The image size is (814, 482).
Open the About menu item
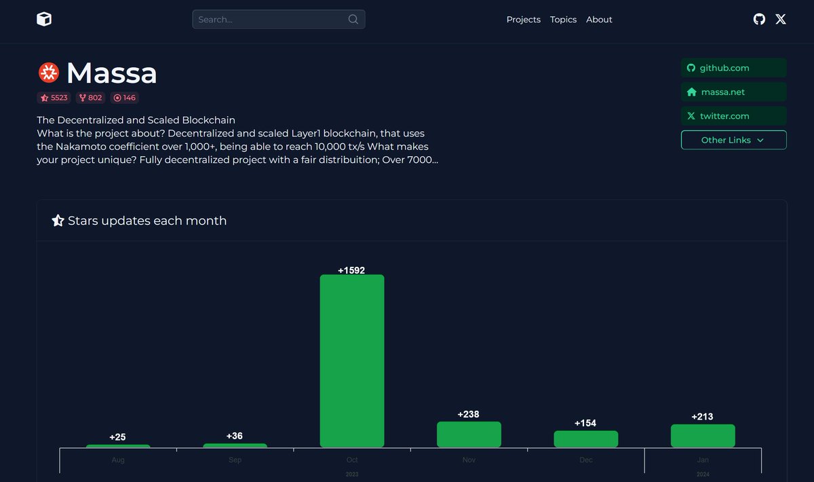pyautogui.click(x=599, y=20)
